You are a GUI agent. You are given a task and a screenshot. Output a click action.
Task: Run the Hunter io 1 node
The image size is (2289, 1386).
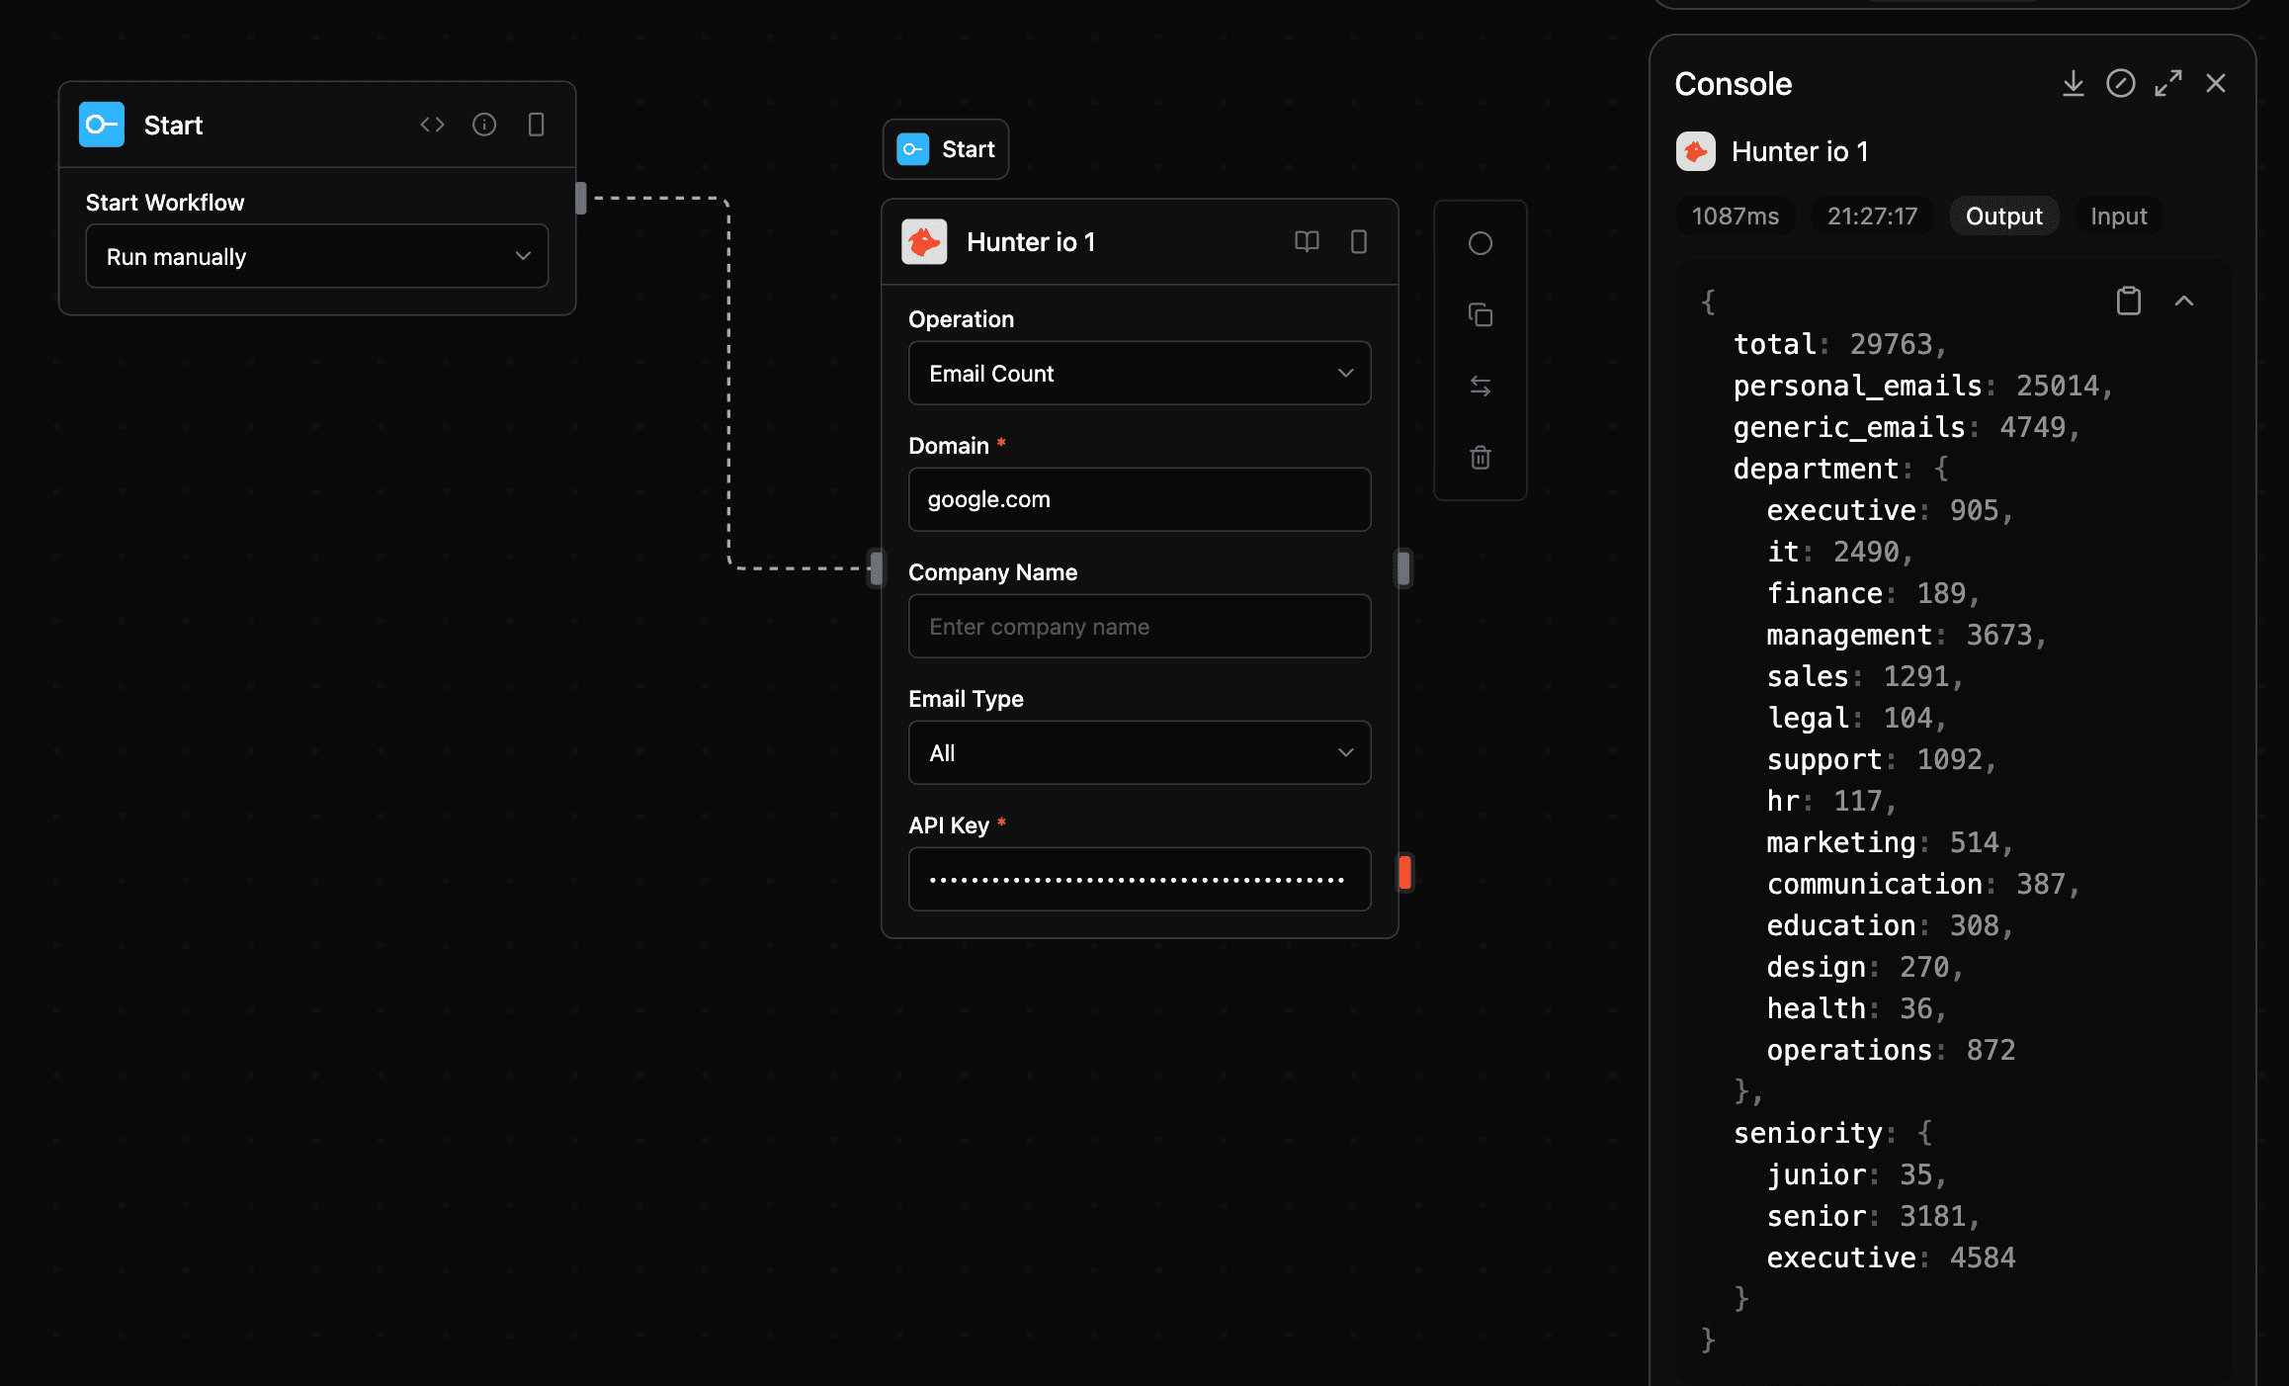(x=1480, y=243)
